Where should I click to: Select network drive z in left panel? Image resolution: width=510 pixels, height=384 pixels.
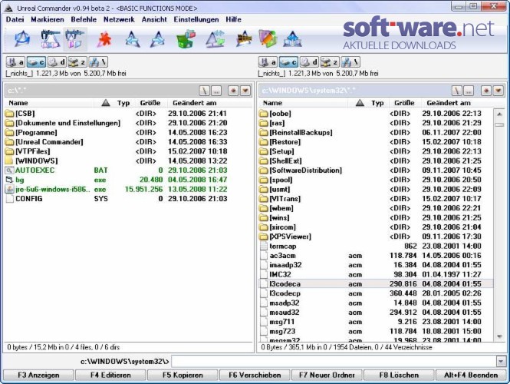click(x=77, y=62)
